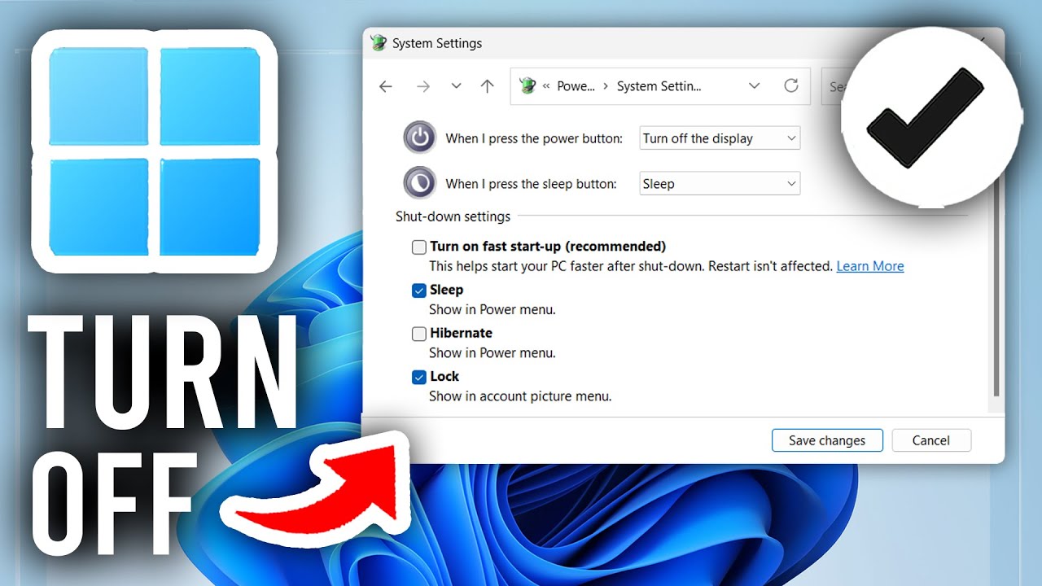Click the 'Shut-down settings' heading text
Viewport: 1042px width, 586px height.
point(453,216)
